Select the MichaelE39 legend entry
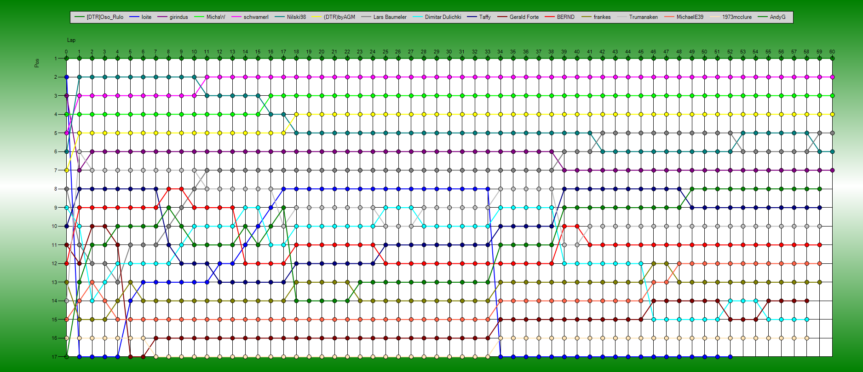Viewport: 863px width, 372px height. click(x=684, y=17)
